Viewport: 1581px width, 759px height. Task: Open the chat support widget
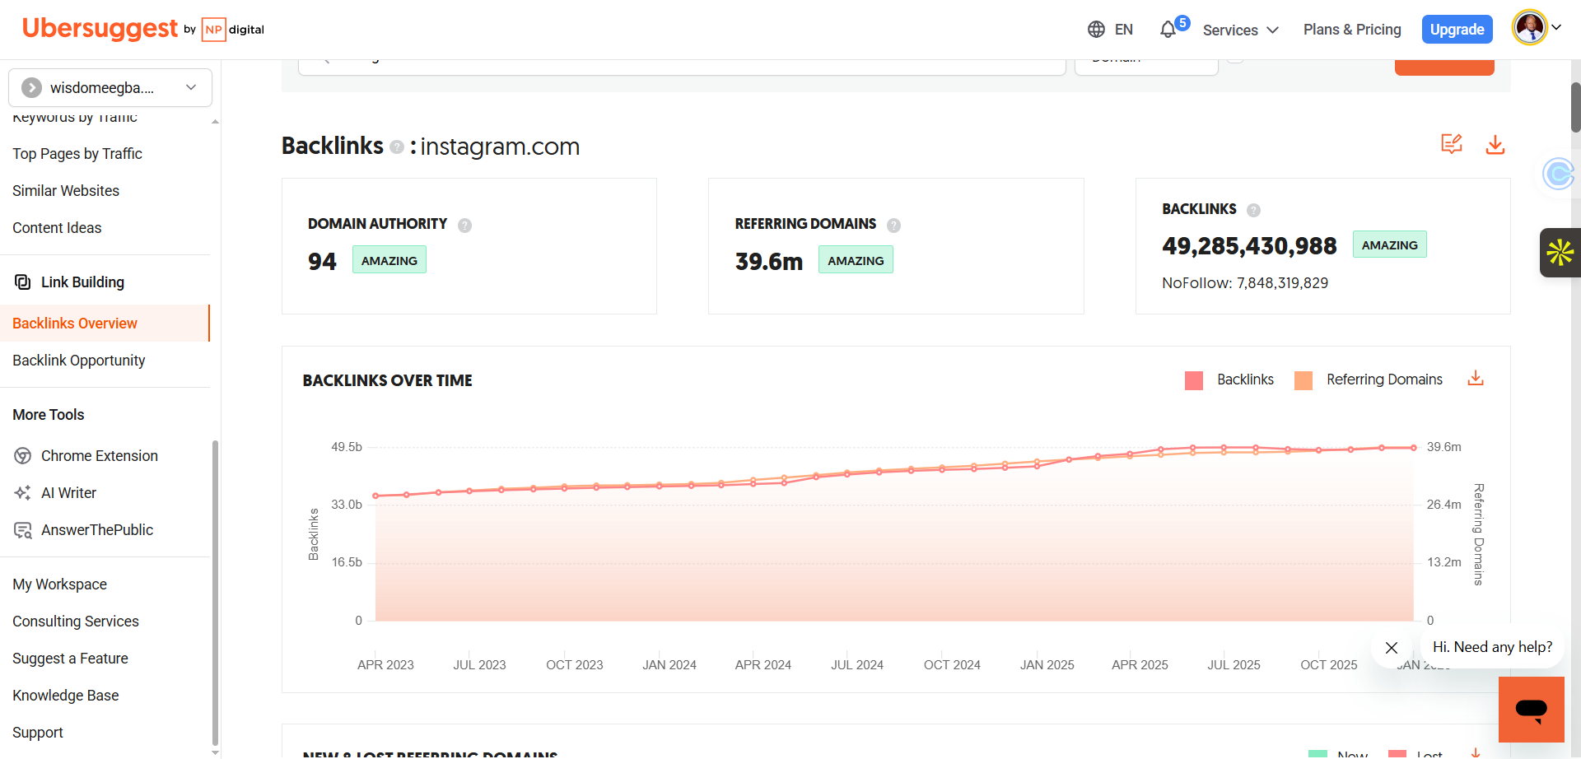point(1531,709)
